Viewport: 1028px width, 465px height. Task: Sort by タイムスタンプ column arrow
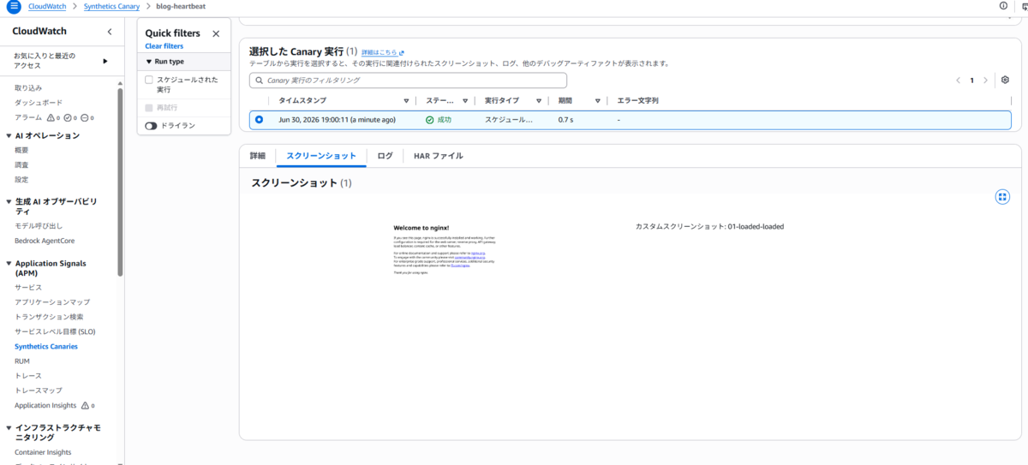pyautogui.click(x=406, y=100)
